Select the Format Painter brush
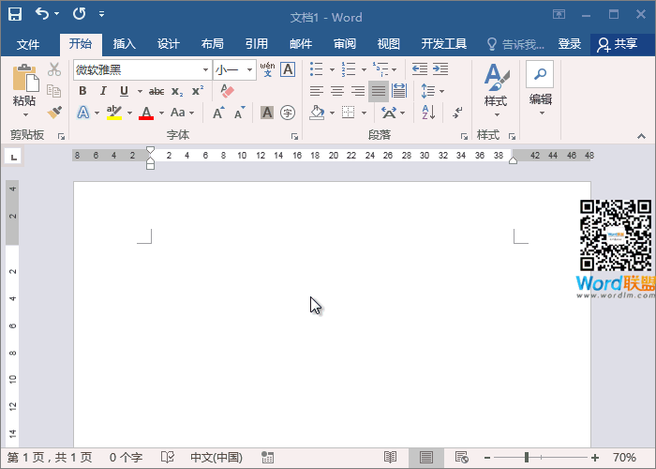656x469 pixels. (x=54, y=113)
